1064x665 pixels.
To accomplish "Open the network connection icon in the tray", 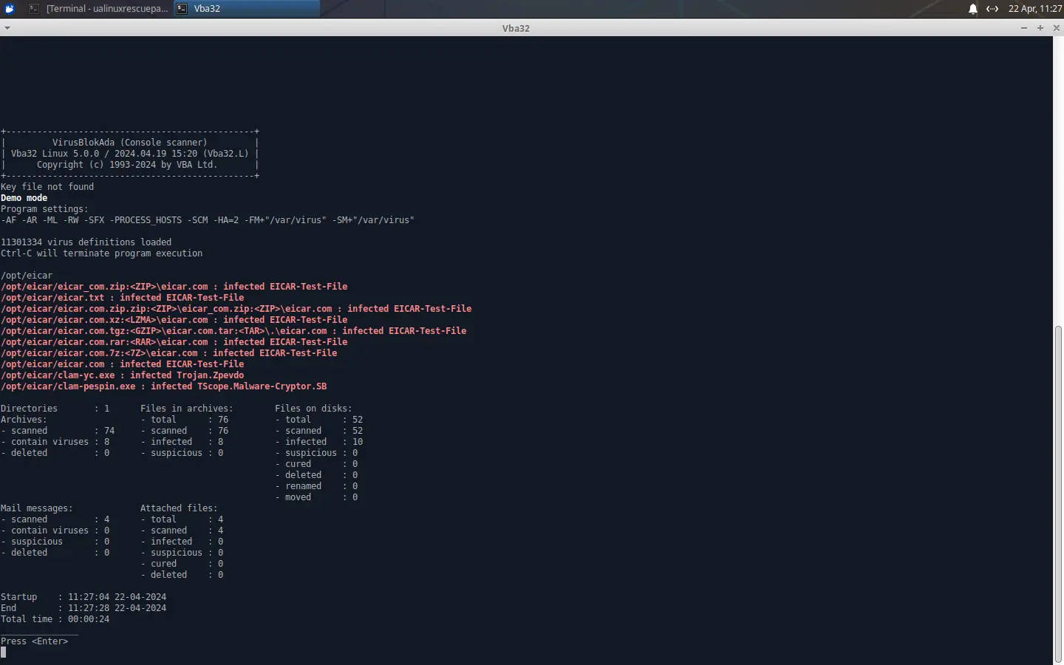I will [x=992, y=9].
